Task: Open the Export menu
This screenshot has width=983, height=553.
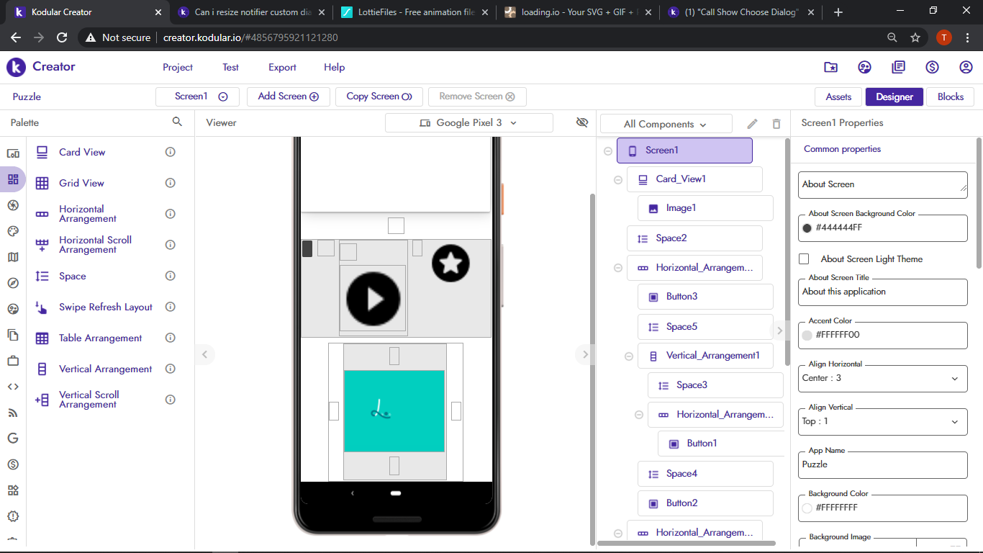Action: tap(282, 67)
